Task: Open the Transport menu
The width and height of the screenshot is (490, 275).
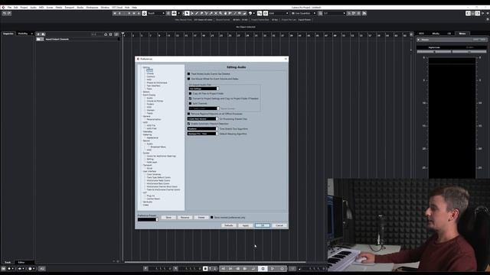Action: click(70, 7)
